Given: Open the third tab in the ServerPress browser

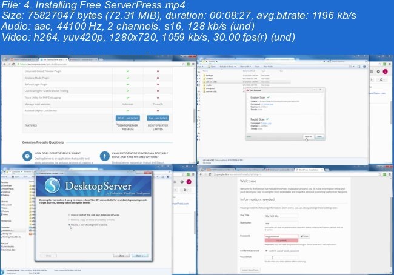Looking at the screenshot, I should point(82,59).
